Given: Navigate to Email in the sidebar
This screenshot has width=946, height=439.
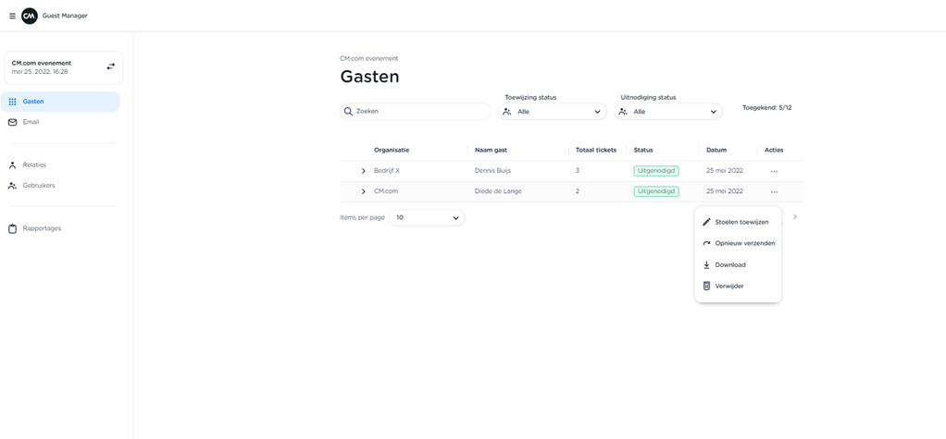Looking at the screenshot, I should 31,122.
